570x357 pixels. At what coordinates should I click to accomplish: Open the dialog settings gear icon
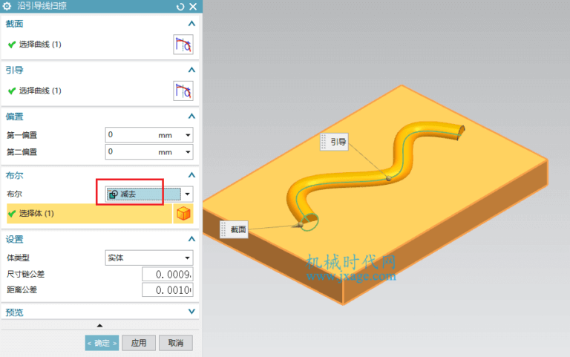coord(7,6)
